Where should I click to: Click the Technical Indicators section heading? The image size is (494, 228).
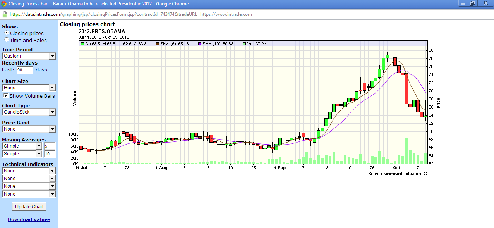click(x=27, y=164)
